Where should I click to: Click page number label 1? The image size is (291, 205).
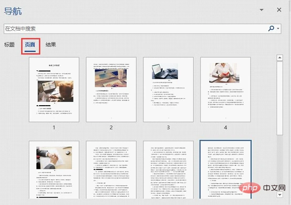click(x=54, y=127)
